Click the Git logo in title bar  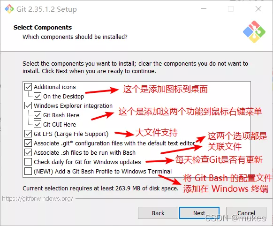(x=9, y=9)
